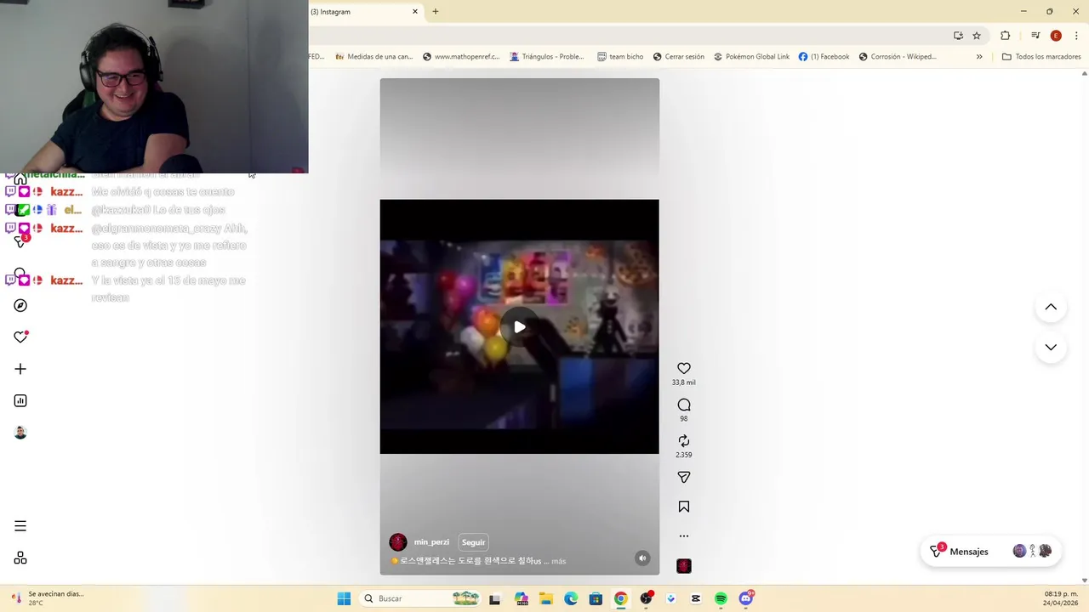Click the taskbar Buscar search box
The image size is (1089, 612).
pyautogui.click(x=421, y=598)
